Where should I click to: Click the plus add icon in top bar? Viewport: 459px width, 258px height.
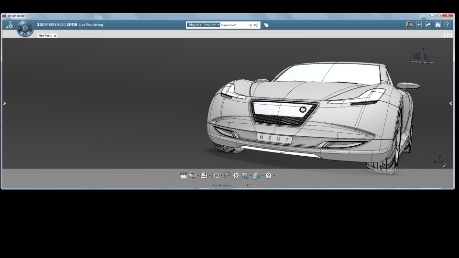pyautogui.click(x=419, y=25)
